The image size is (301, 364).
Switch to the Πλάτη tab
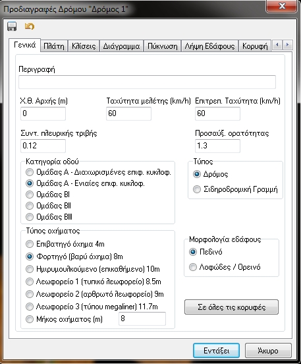54,46
